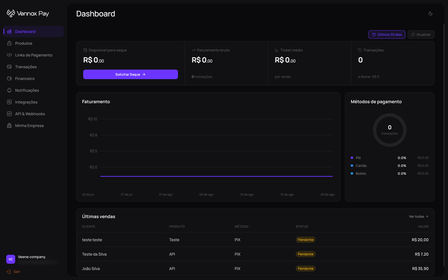This screenshot has width=448, height=280.
Task: Click the Métodos de pagamento heading
Action: click(376, 102)
